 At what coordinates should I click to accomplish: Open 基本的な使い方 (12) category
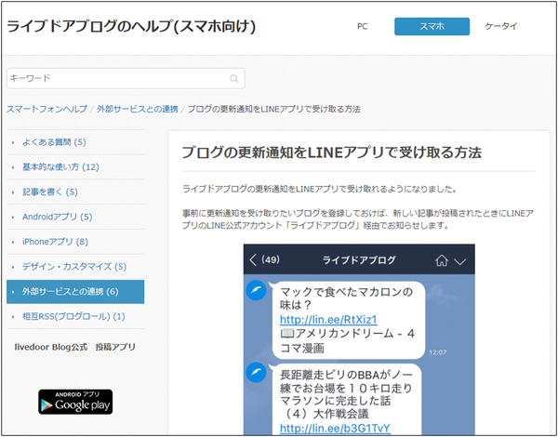pyautogui.click(x=60, y=167)
